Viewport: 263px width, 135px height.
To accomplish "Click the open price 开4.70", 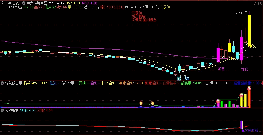I will [x=28, y=7].
